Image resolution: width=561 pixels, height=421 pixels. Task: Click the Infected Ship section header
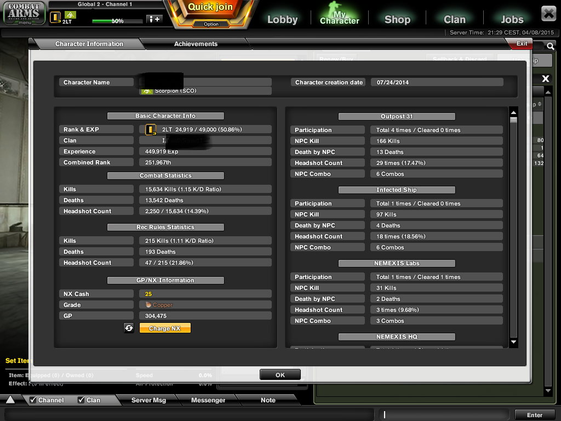click(x=397, y=190)
